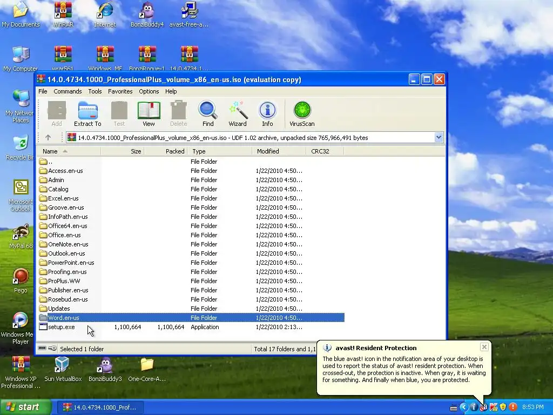Viewport: 553px width, 415px height.
Task: Click the drive icon in status bar
Action: point(42,349)
